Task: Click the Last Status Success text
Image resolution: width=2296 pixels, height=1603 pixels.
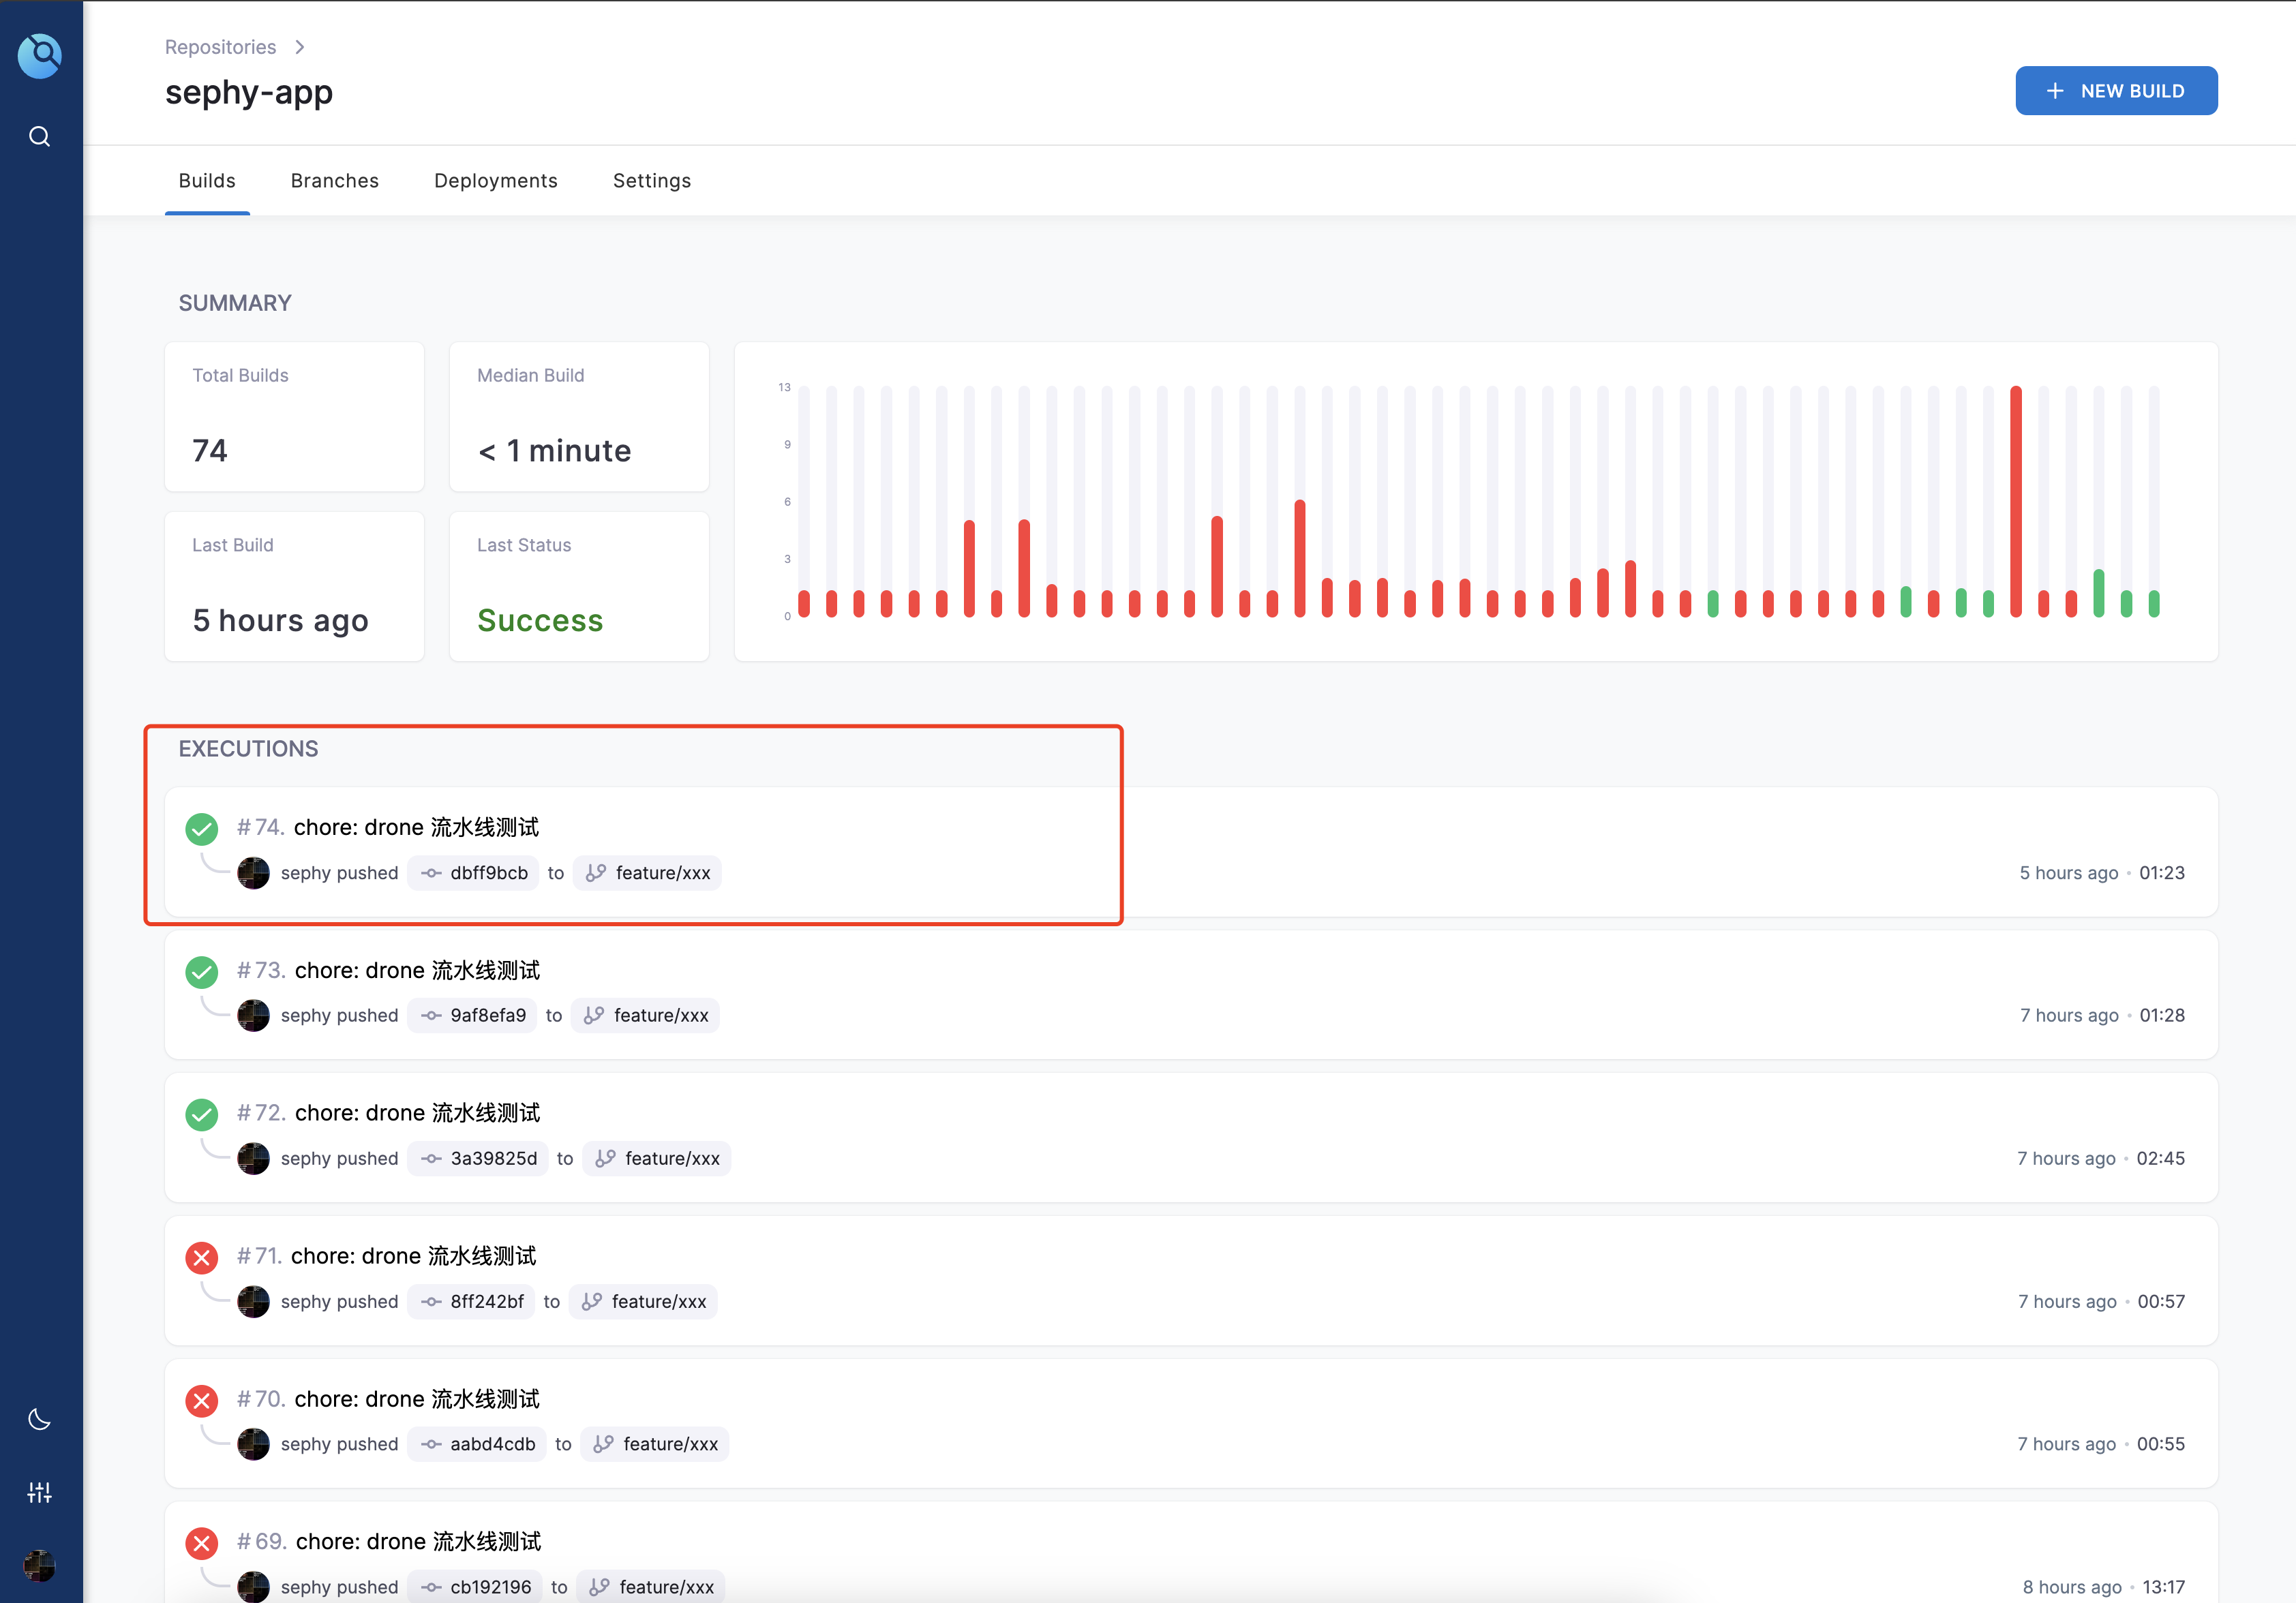Action: [x=540, y=621]
